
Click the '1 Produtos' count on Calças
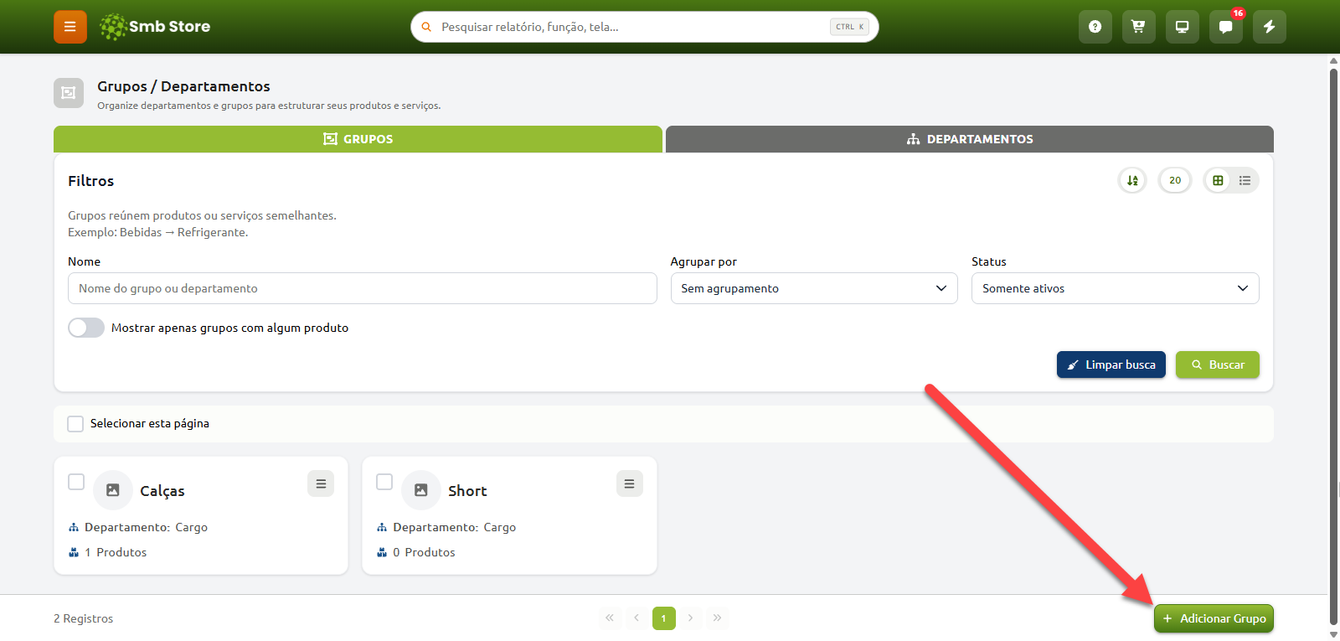coord(116,552)
